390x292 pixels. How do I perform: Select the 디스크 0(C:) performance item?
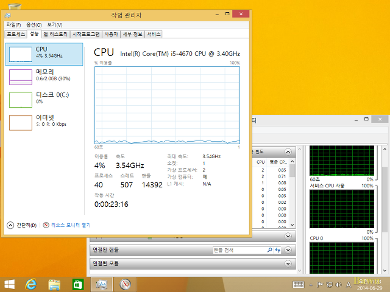[44, 100]
